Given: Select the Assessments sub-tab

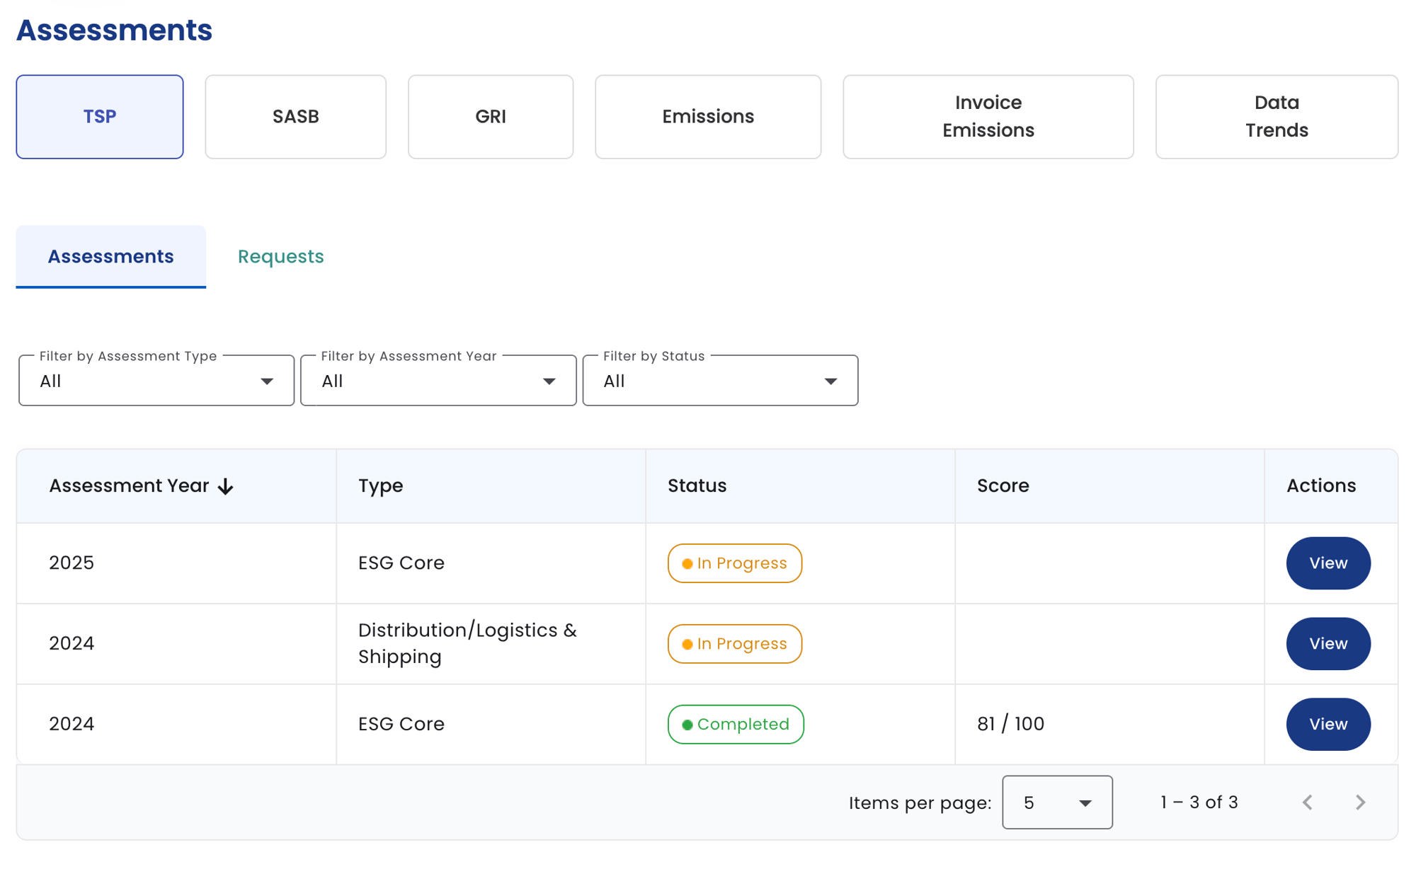Looking at the screenshot, I should (x=110, y=256).
